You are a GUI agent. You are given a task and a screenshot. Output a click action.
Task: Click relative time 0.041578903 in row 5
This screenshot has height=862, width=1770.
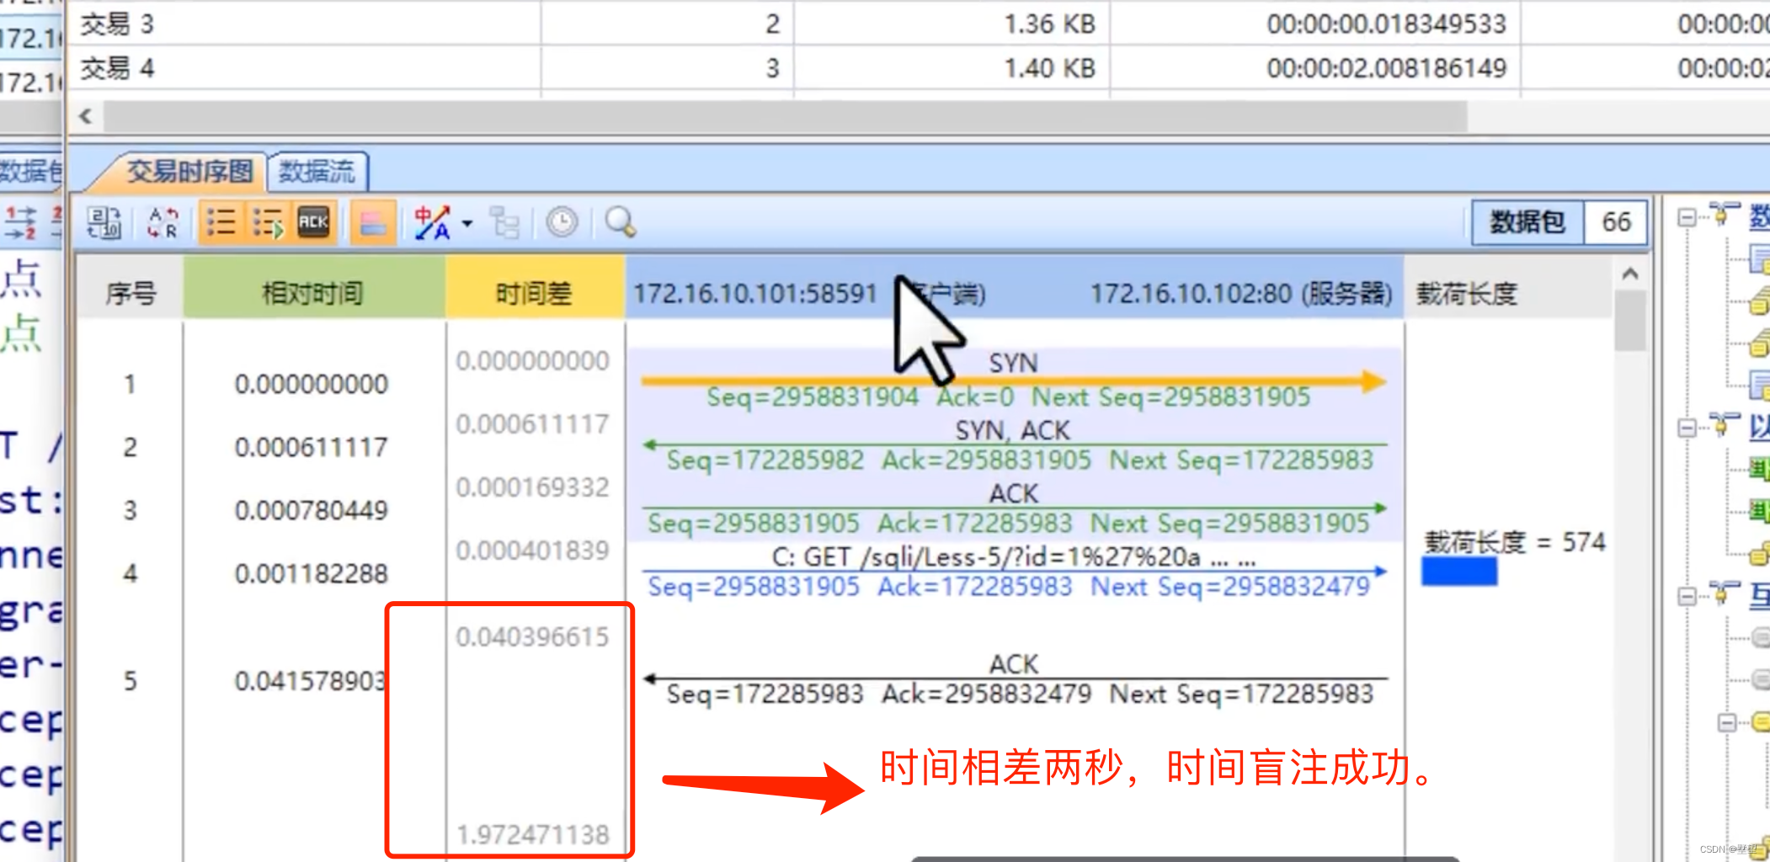(x=310, y=680)
